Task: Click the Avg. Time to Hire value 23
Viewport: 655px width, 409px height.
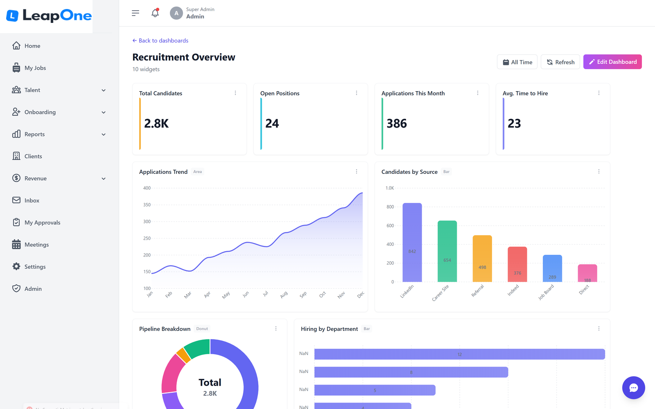Action: coord(514,124)
